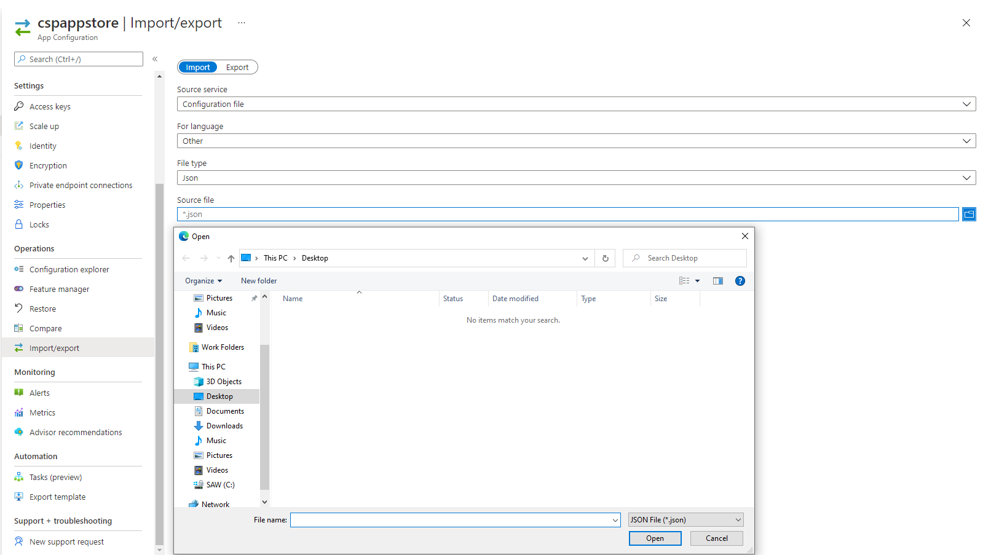Click This PC in the address breadcrumb
Screen dimensions: 991x555
click(275, 258)
